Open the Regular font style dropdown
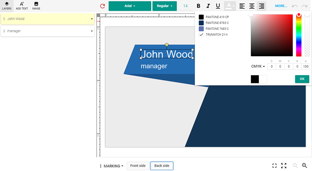The image size is (312, 171). (165, 6)
